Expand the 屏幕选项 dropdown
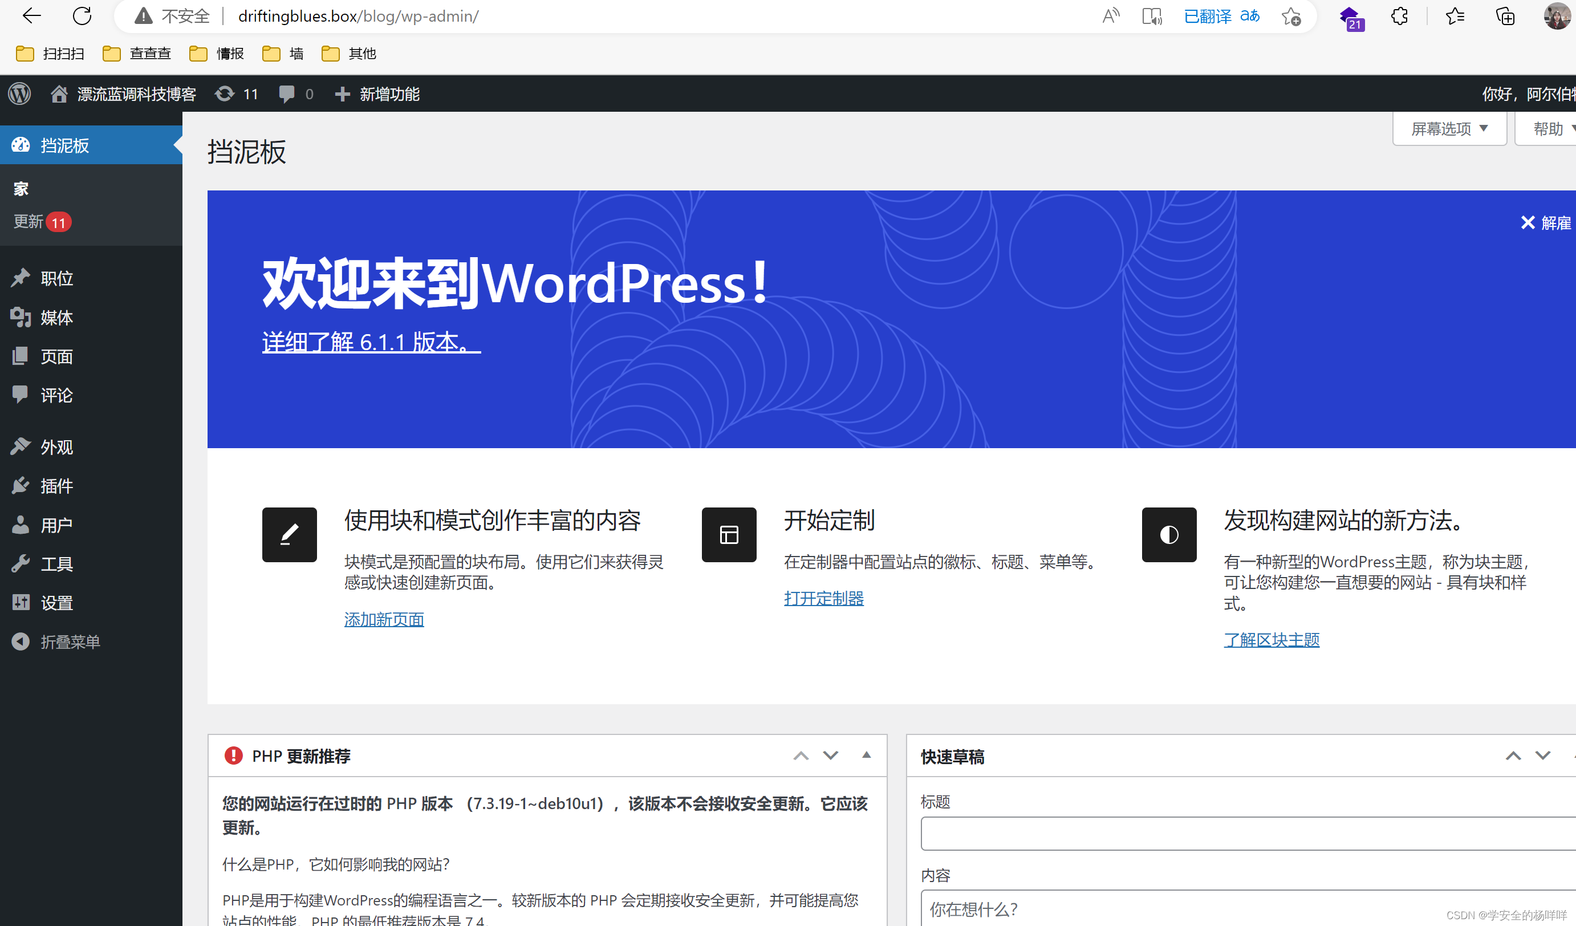This screenshot has width=1576, height=926. point(1449,129)
